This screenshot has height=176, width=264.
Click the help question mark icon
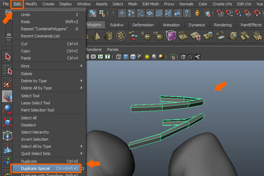pyautogui.click(x=187, y=13)
